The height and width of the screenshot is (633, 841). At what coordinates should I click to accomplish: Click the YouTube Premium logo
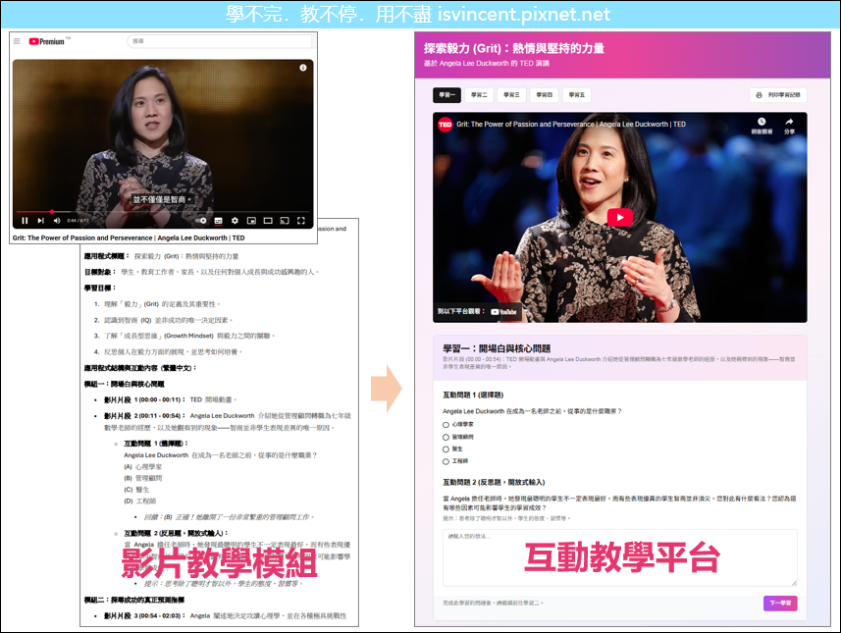pyautogui.click(x=48, y=41)
